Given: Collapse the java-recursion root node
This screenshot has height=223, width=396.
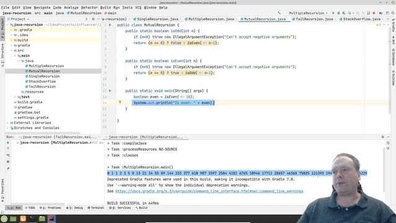Looking at the screenshot, I should pos(7,25).
